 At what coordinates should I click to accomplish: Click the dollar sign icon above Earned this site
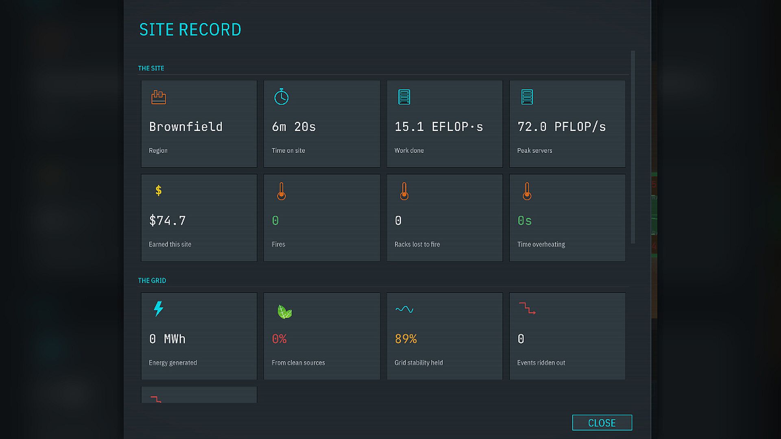pyautogui.click(x=159, y=190)
